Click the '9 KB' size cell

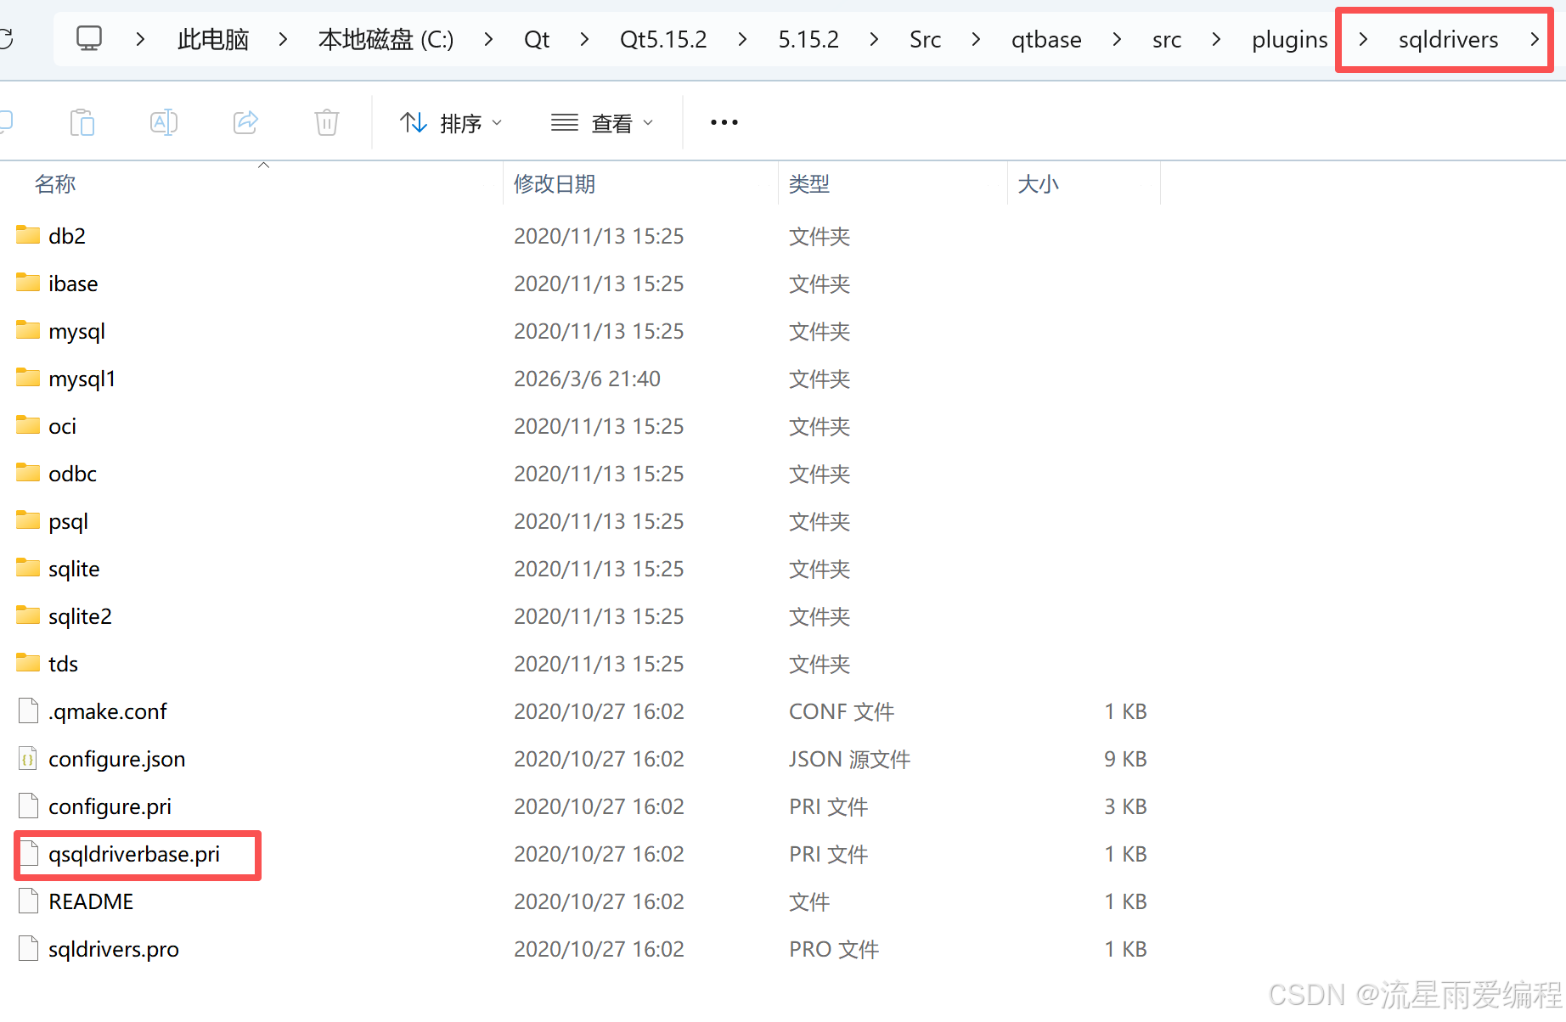coord(1125,759)
